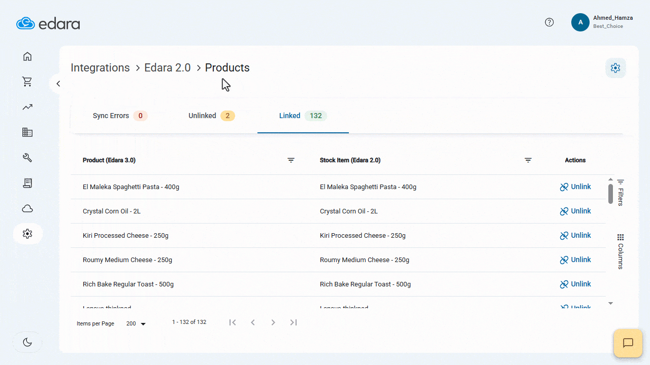Image resolution: width=650 pixels, height=365 pixels.
Task: Select the Linked tab
Action: point(303,116)
